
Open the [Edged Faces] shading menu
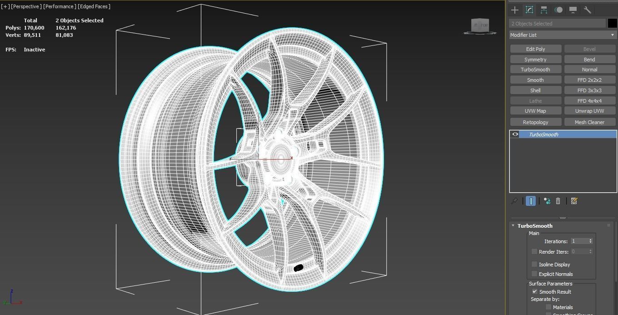point(94,6)
